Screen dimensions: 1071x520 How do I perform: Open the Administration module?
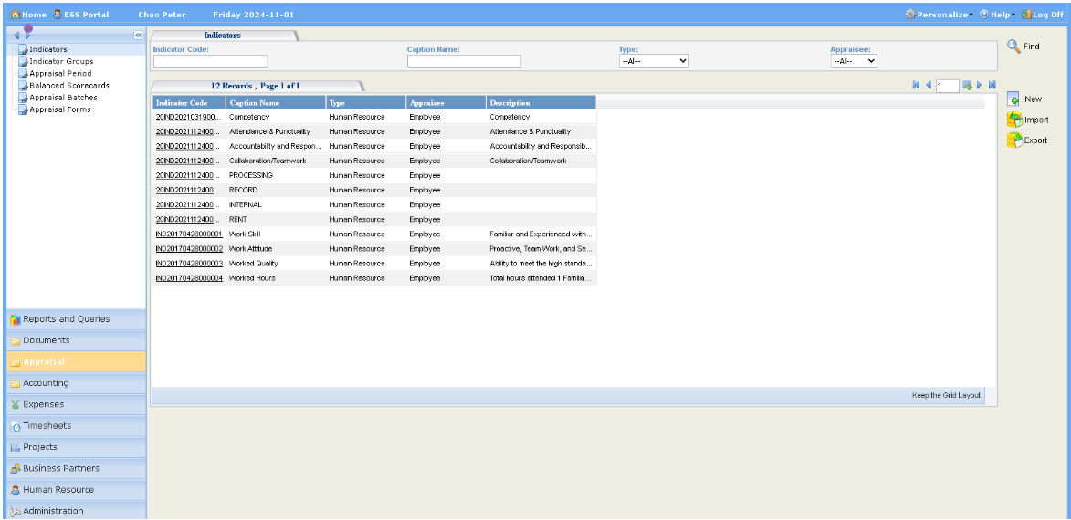(x=77, y=511)
